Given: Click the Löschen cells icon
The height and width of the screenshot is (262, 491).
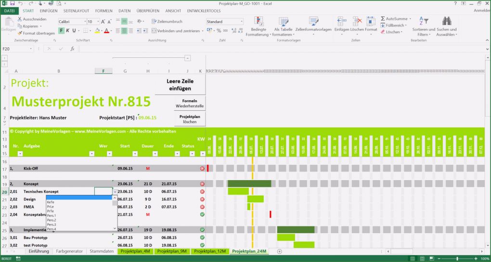Looking at the screenshot, I should click(x=357, y=21).
